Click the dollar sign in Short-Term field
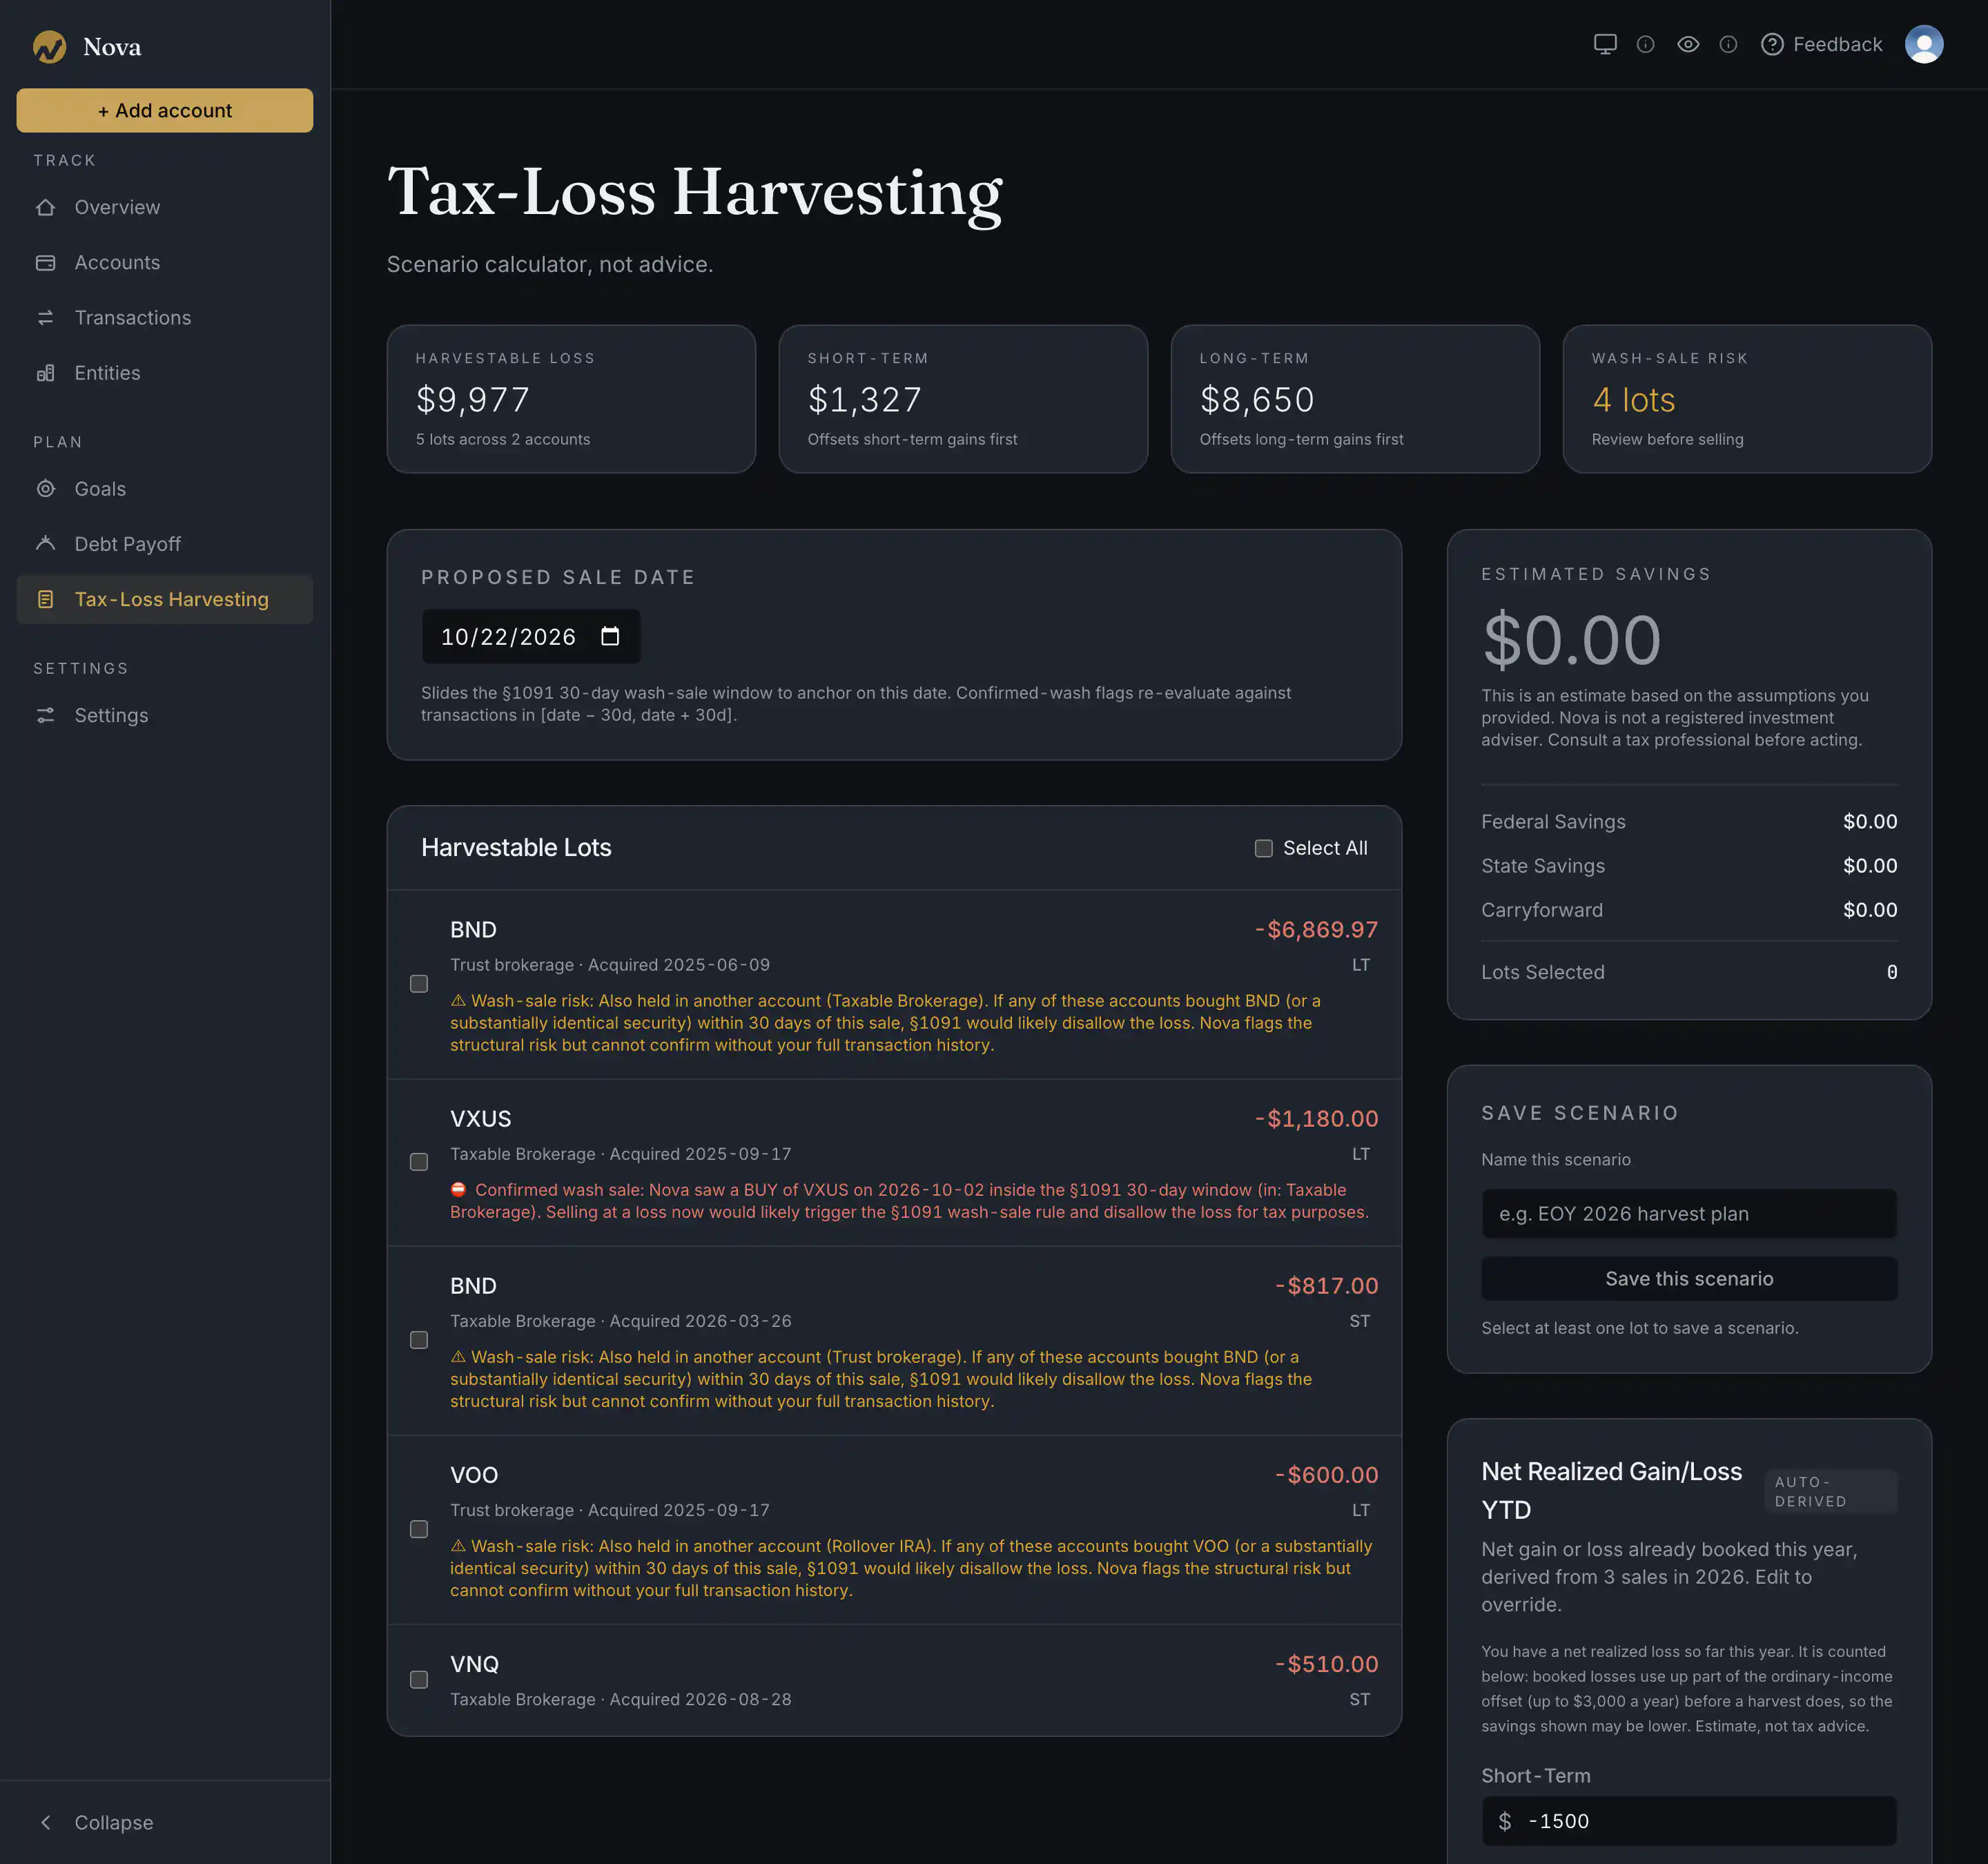1988x1864 pixels. click(x=1505, y=1821)
